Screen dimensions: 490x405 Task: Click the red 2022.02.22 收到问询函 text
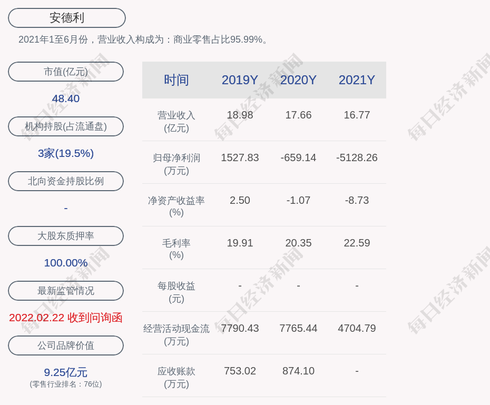66,318
